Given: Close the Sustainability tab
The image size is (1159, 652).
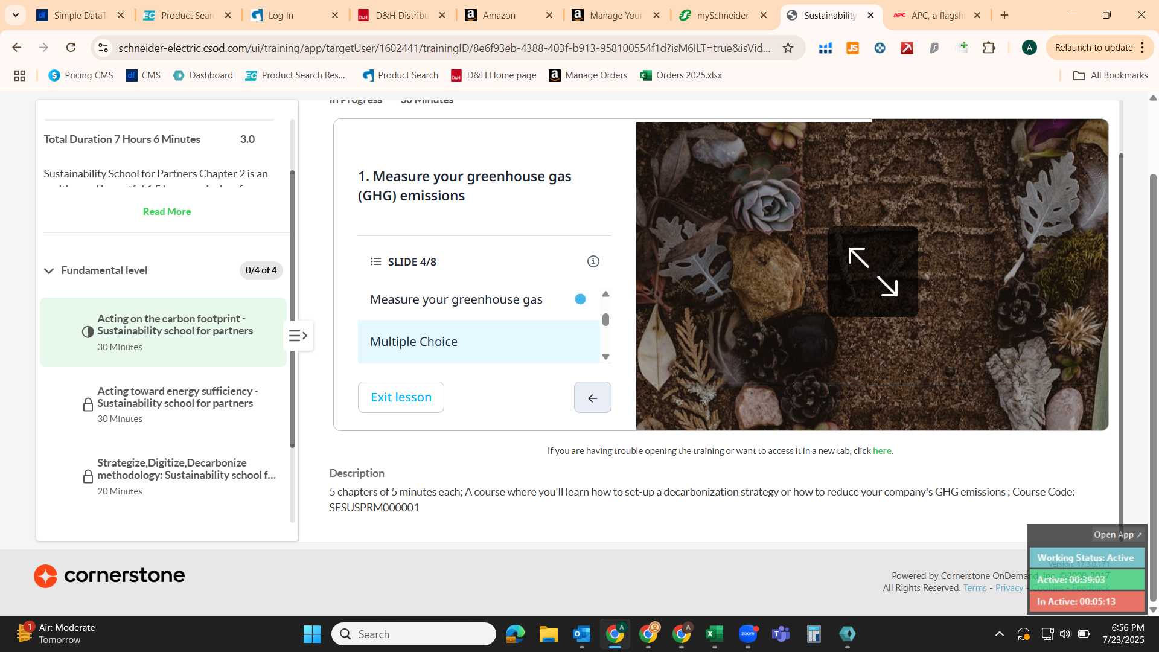Looking at the screenshot, I should pos(870,15).
